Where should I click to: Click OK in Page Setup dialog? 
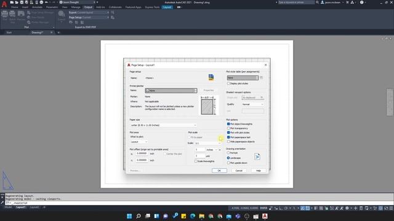click(219, 171)
